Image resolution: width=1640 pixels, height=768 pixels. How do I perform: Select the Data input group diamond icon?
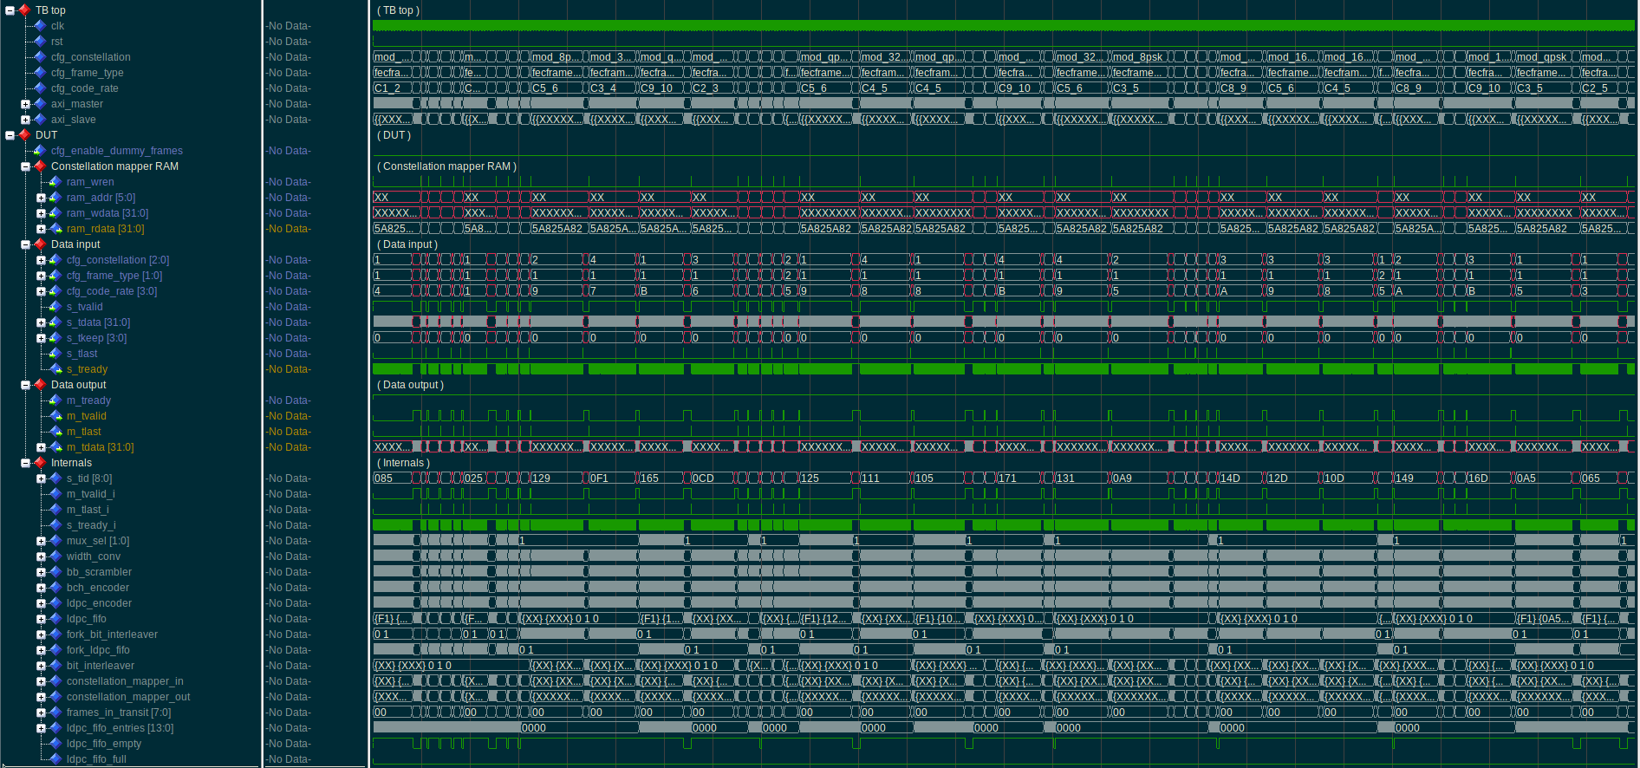[40, 244]
